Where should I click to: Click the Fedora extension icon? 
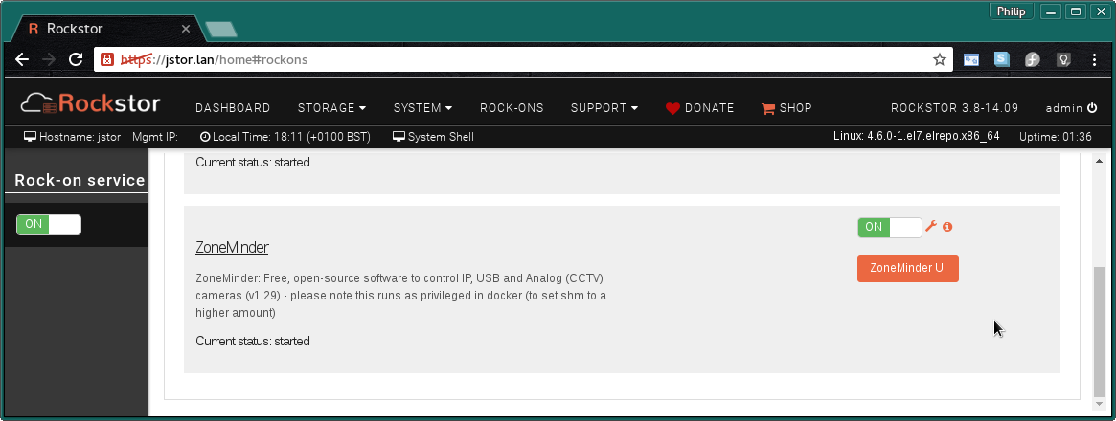(x=1033, y=59)
